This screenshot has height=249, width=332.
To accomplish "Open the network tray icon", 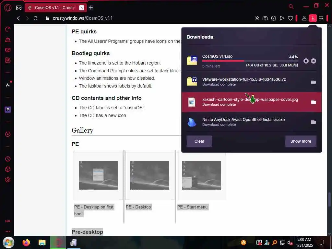I will point(282,243).
